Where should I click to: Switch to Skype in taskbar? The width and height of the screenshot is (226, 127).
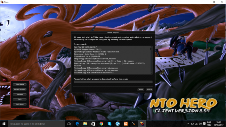click(x=110, y=124)
